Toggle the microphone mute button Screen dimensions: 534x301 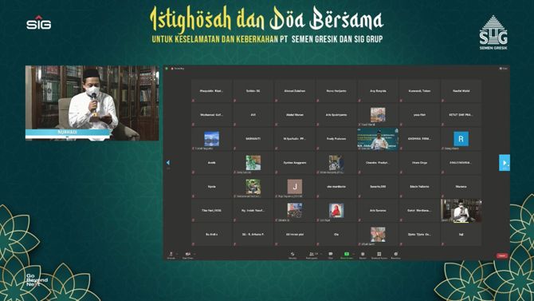[x=171, y=255]
